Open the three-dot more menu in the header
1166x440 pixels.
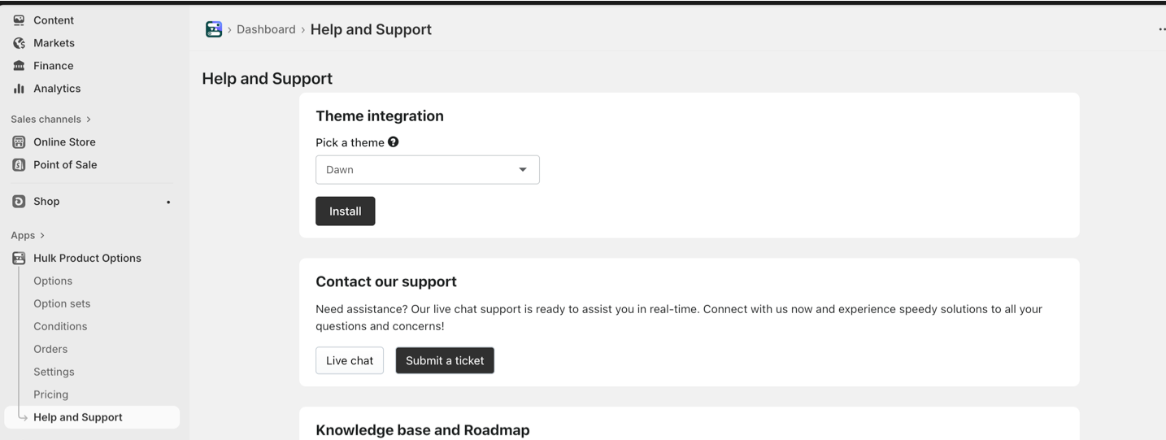point(1161,29)
